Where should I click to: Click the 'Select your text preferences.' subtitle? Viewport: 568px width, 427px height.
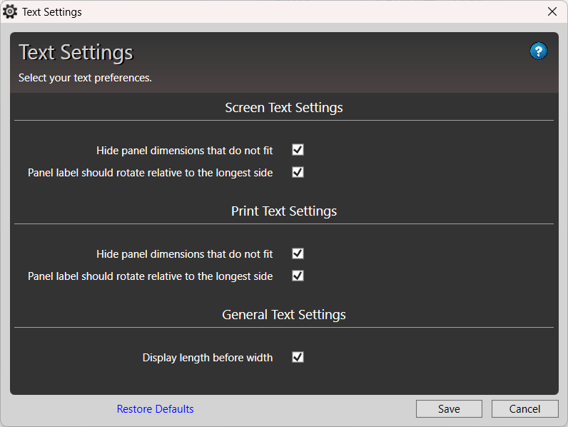click(85, 78)
